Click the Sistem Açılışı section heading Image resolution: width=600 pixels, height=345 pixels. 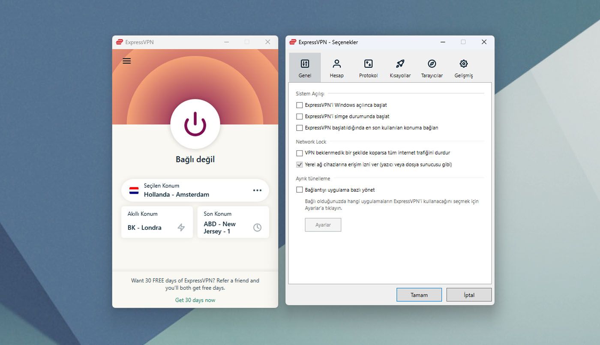310,93
